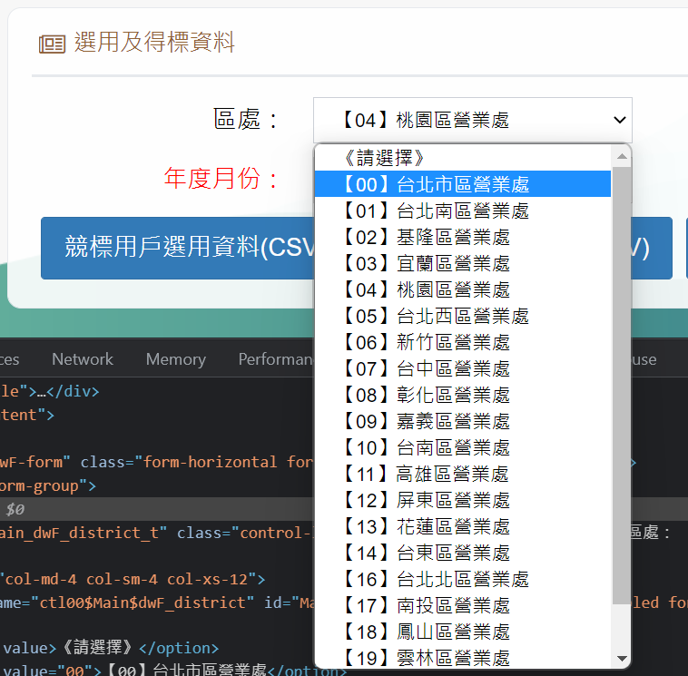Pick 【08】彰化區營業處 option

pos(463,395)
